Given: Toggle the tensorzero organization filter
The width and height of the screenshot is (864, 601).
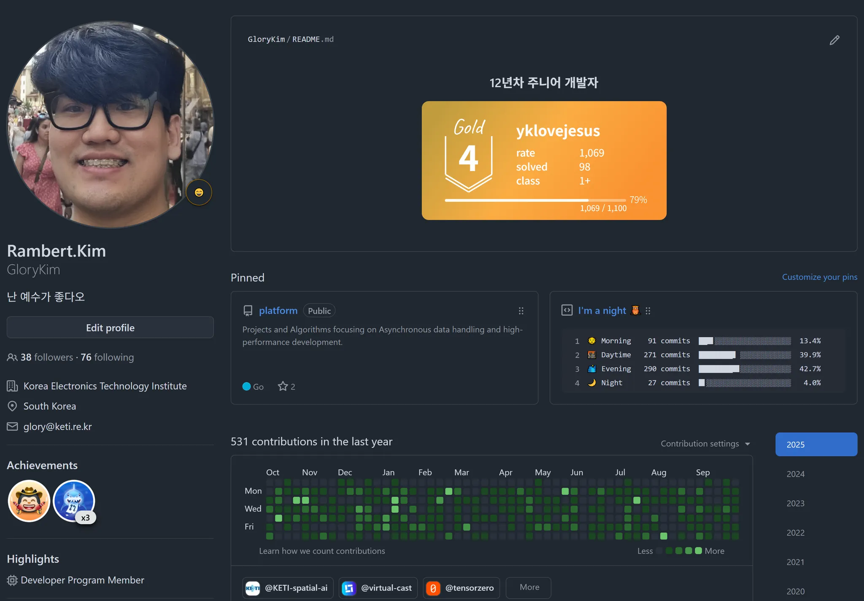Looking at the screenshot, I should pyautogui.click(x=461, y=588).
